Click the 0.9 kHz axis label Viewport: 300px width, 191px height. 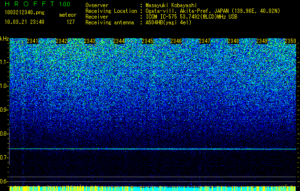tap(4, 110)
